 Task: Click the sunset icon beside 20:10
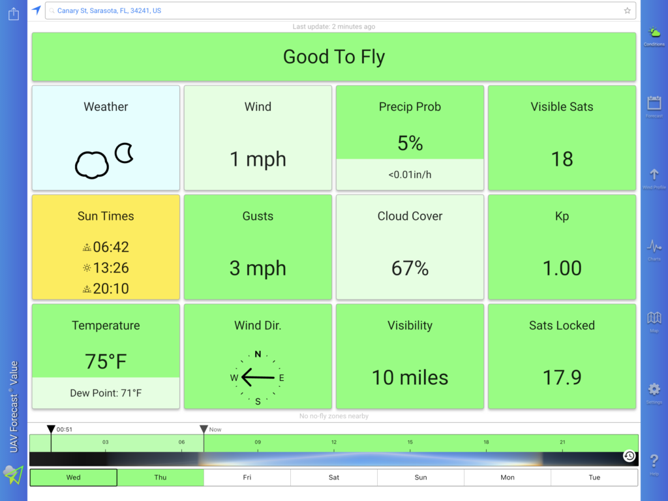pyautogui.click(x=87, y=289)
